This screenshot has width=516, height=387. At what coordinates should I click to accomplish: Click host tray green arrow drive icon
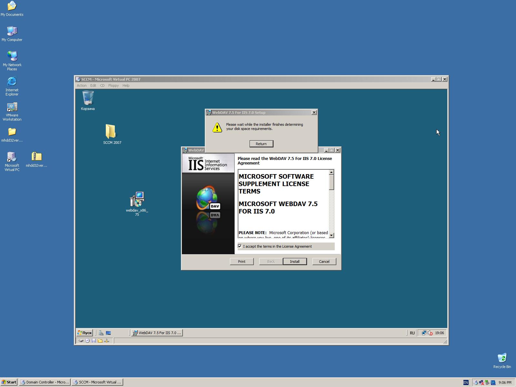[x=487, y=382]
